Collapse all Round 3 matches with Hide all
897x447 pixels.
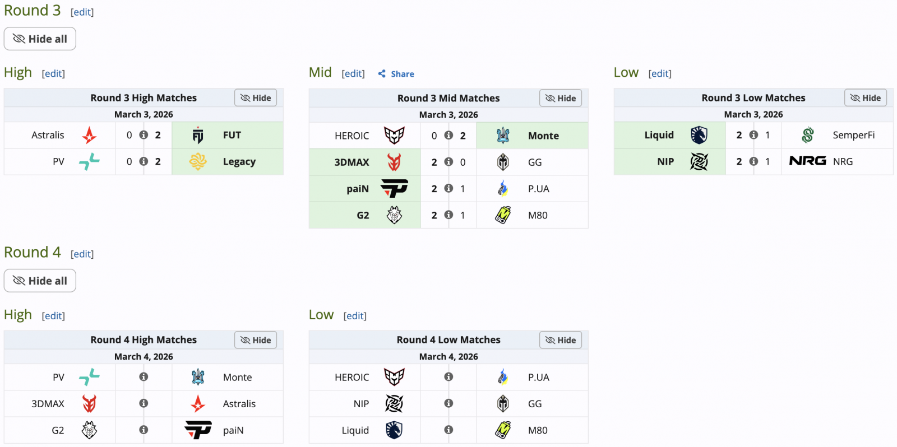pyautogui.click(x=40, y=39)
